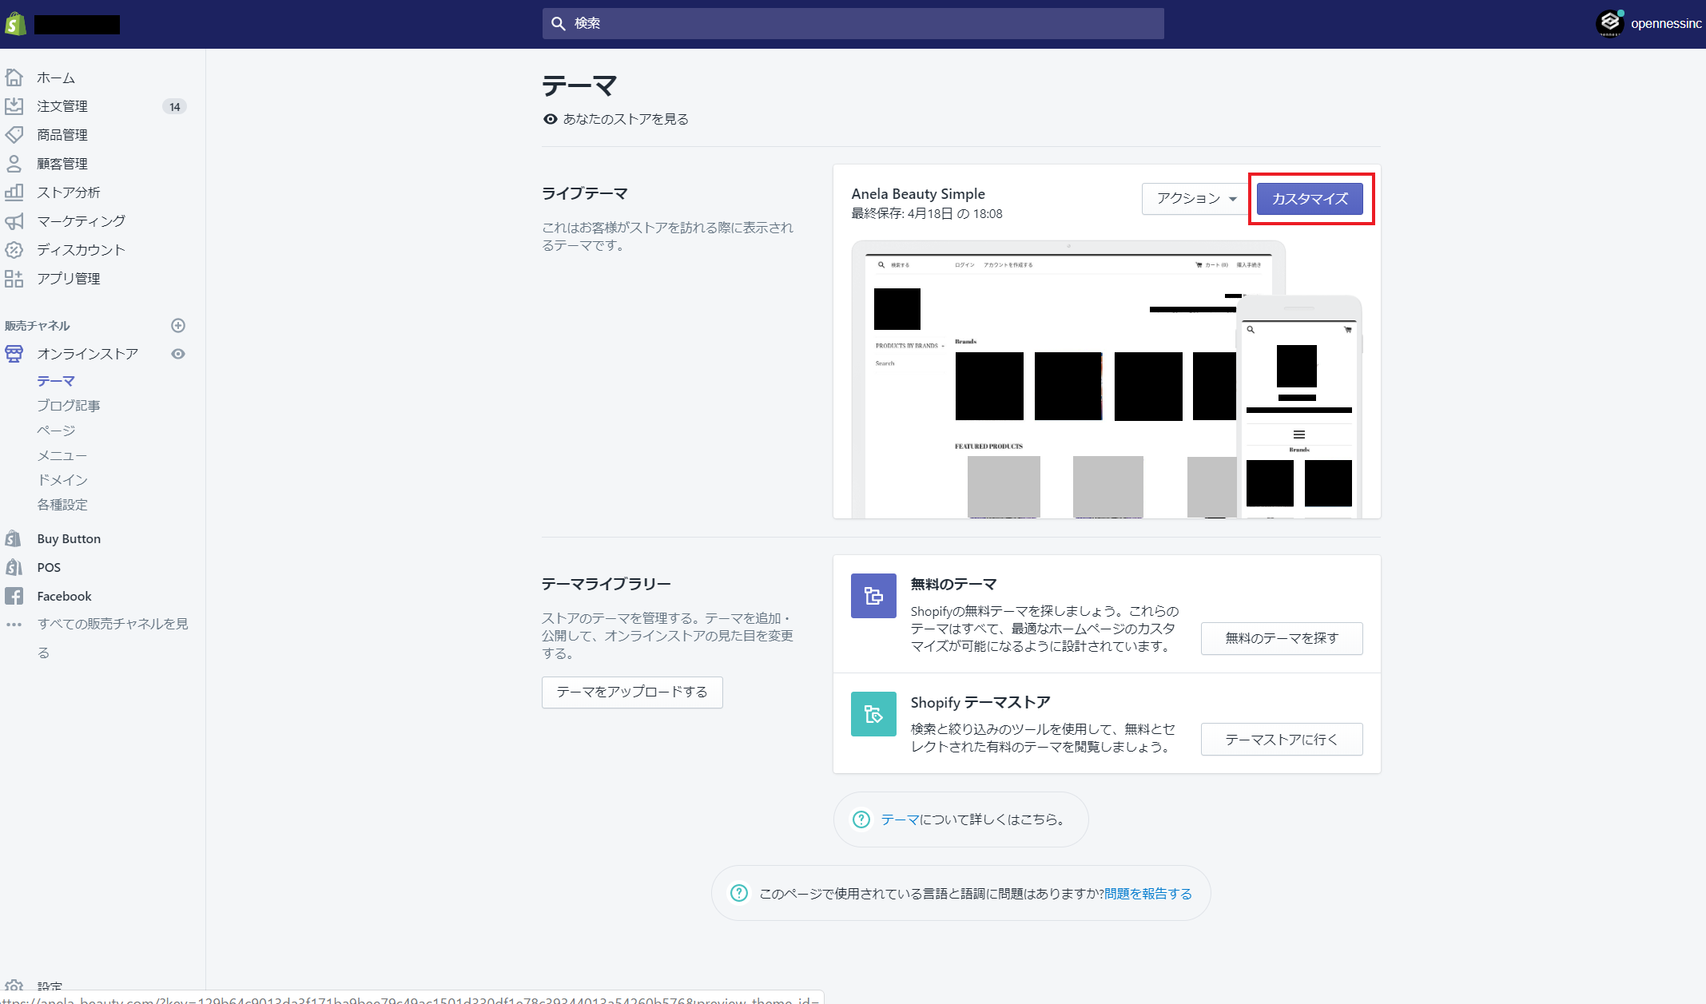
Task: View online store via sidebar eye icon
Action: 178,354
